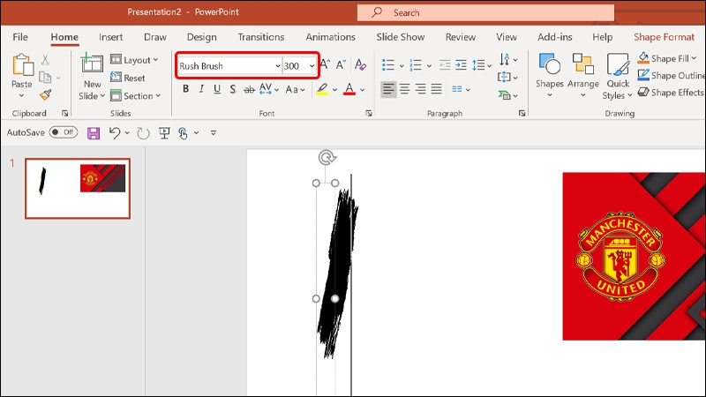Open the Slide Show tab
The image size is (706, 397).
(x=401, y=37)
